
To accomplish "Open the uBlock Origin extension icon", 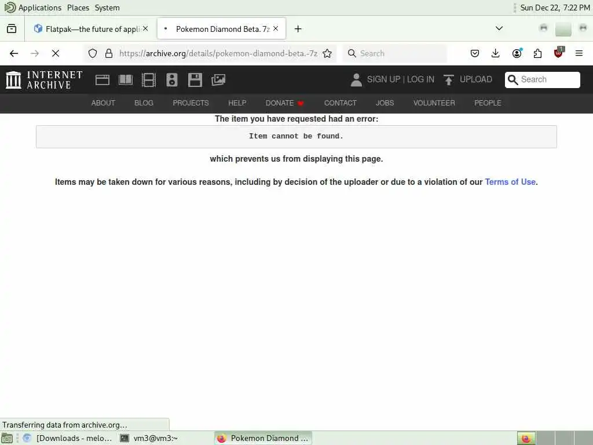I will (x=559, y=53).
